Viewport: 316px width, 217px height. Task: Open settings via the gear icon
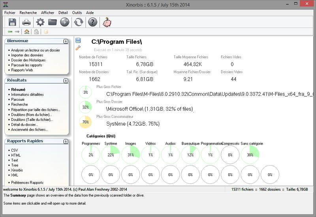(x=40, y=22)
